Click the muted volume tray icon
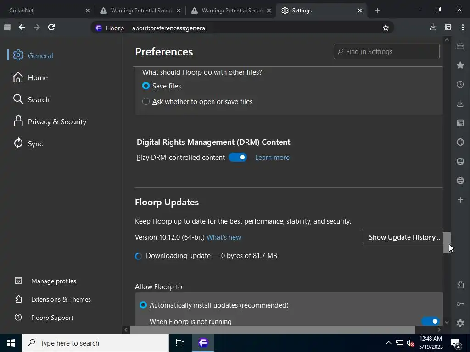 click(x=410, y=343)
